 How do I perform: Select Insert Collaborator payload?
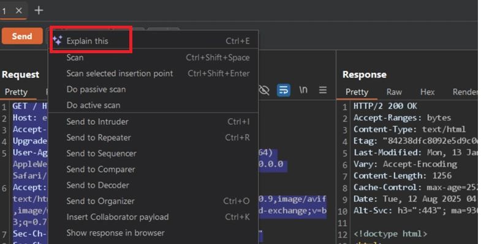pos(153,217)
